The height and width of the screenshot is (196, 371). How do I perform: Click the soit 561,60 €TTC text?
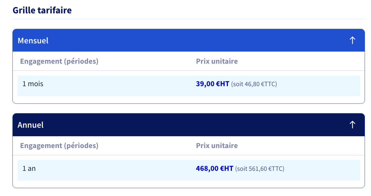tap(260, 168)
